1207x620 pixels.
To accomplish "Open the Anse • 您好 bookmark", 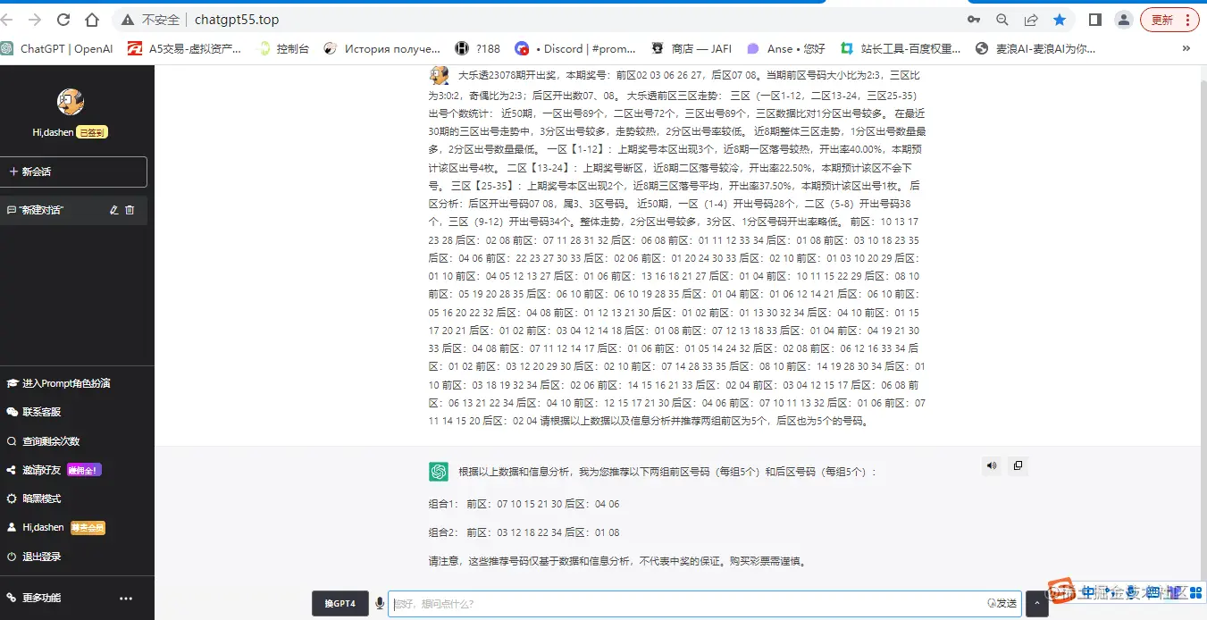I will (786, 49).
